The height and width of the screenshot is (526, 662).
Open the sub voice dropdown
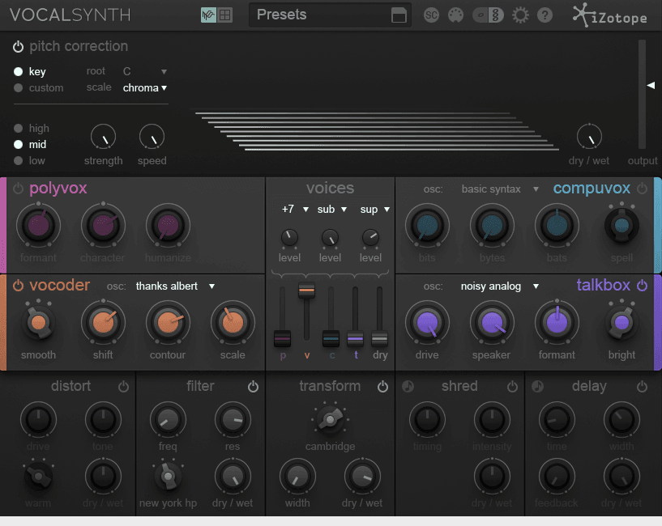(332, 210)
